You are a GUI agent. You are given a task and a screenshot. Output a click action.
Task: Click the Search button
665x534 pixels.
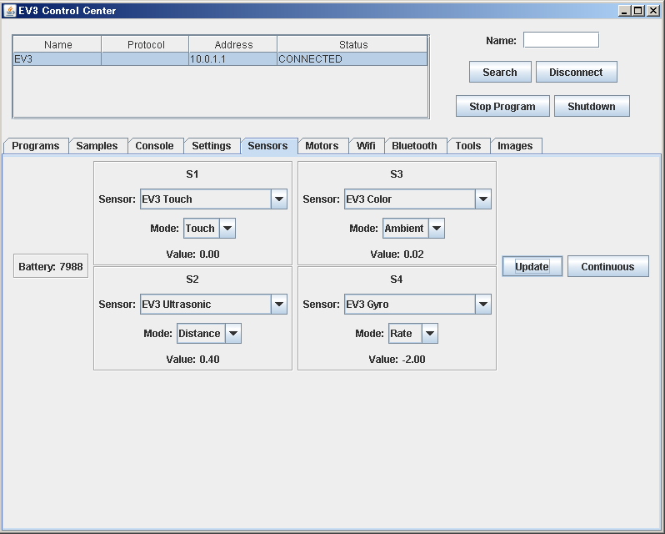[x=500, y=72]
